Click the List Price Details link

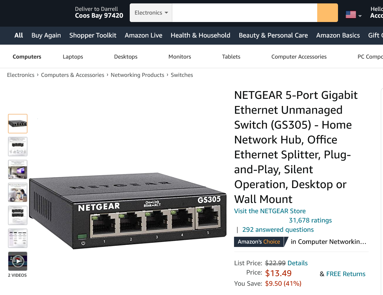click(297, 263)
